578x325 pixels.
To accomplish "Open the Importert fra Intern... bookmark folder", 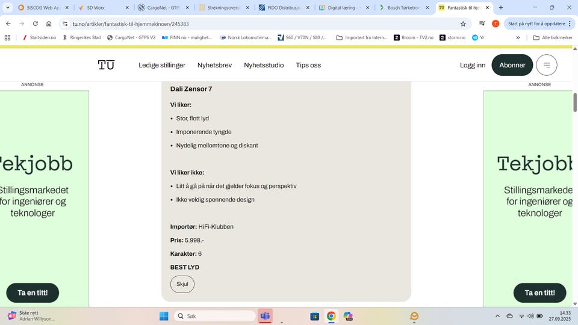I will click(362, 37).
